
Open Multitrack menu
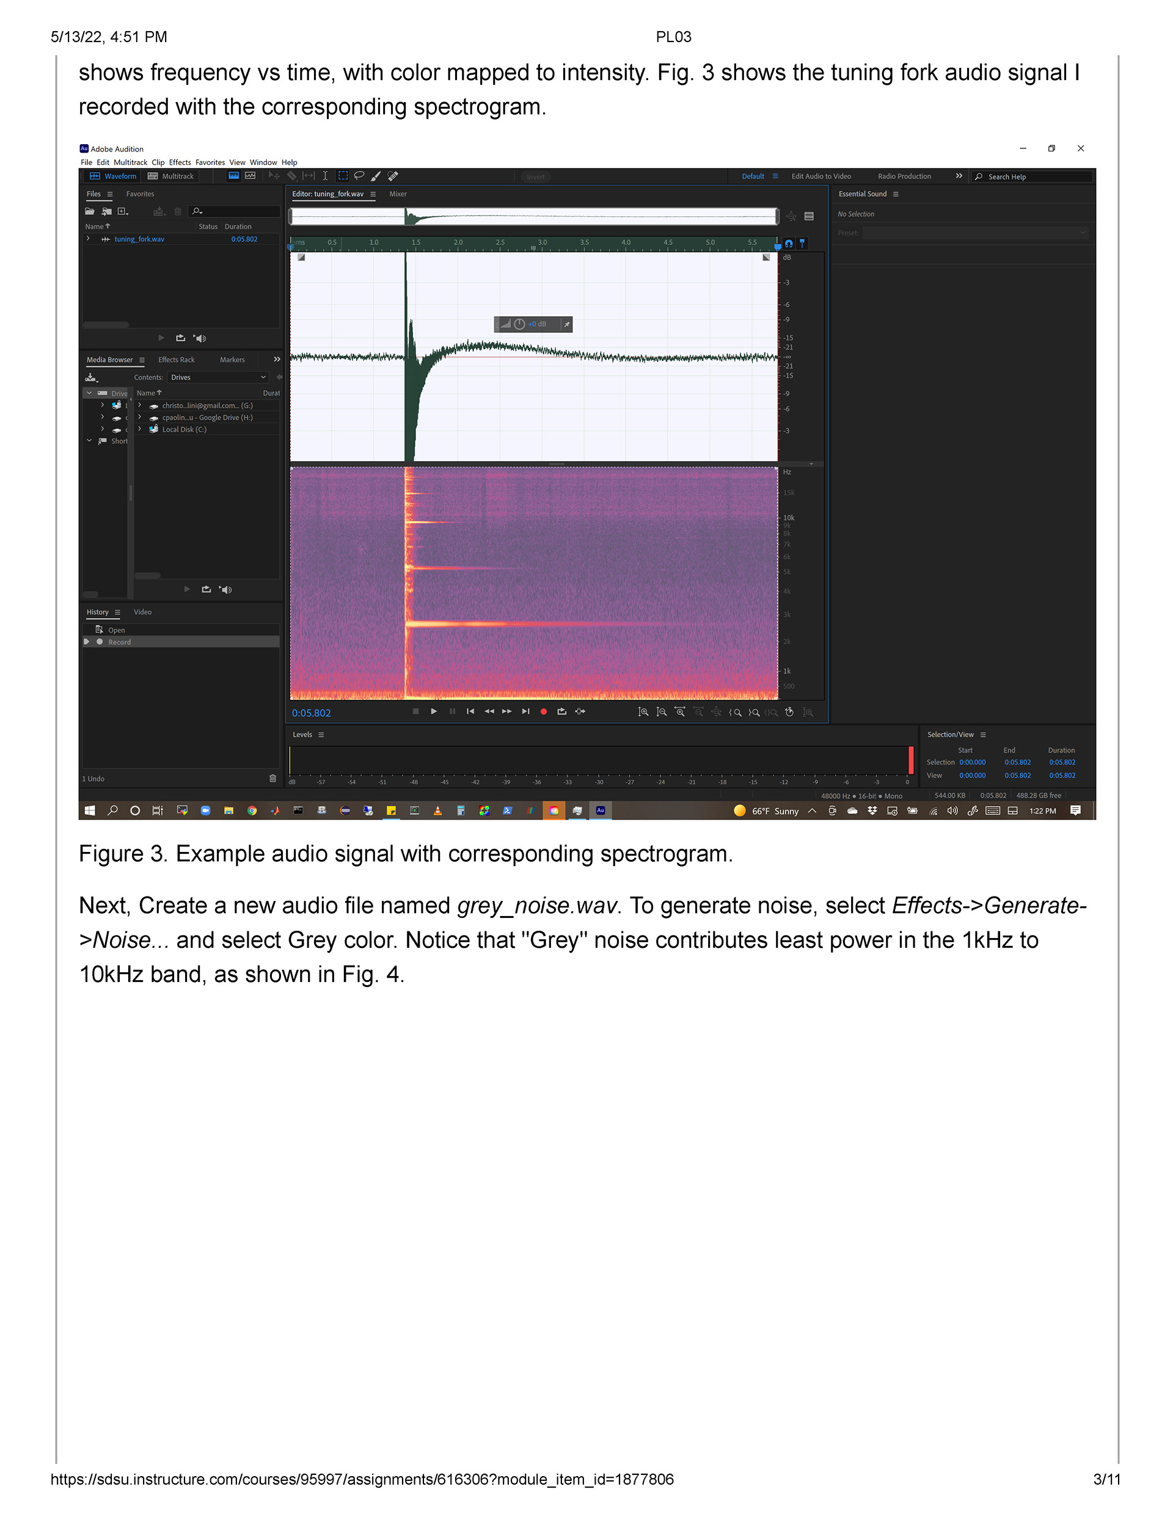click(131, 162)
